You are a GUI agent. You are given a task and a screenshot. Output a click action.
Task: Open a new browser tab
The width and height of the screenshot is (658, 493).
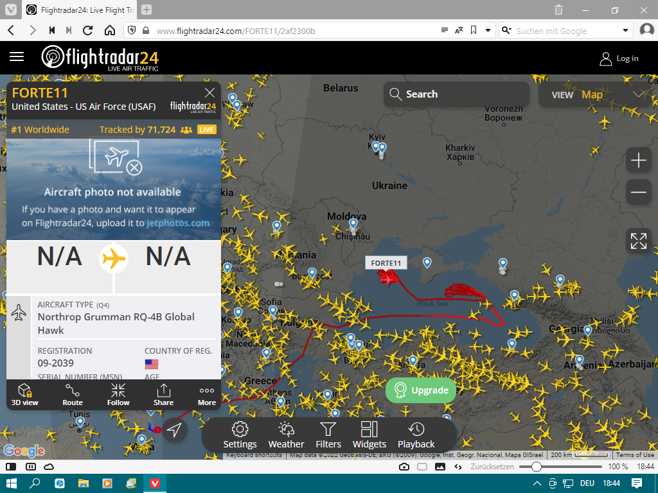pos(147,10)
